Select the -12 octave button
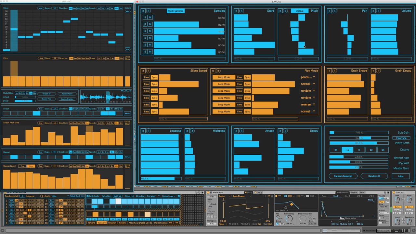 pos(347,150)
